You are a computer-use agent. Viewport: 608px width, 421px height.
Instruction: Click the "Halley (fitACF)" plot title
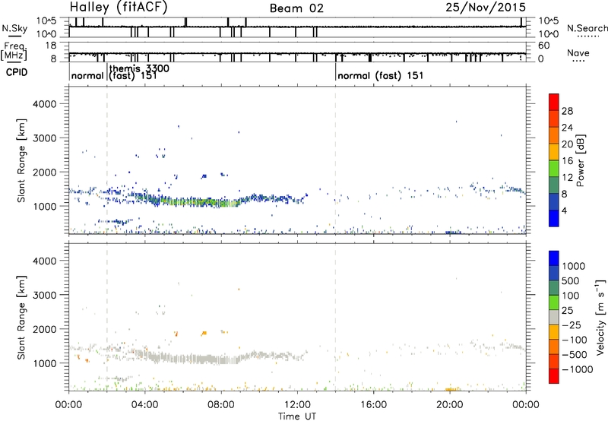[119, 7]
